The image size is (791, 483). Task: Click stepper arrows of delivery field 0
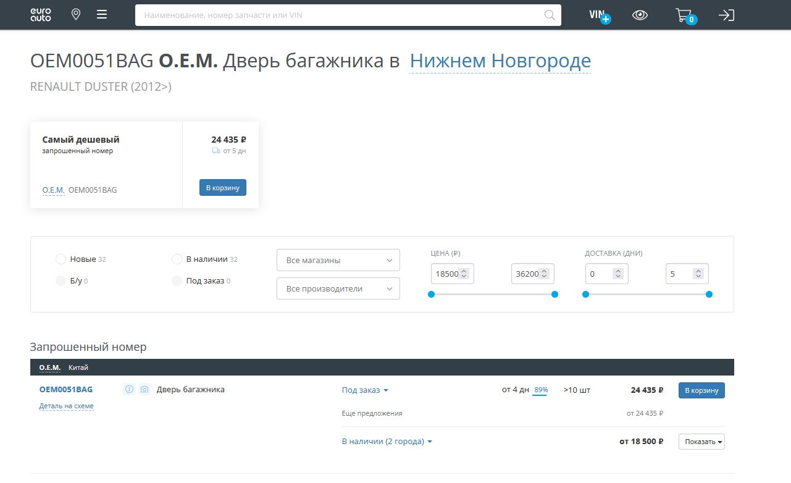618,274
